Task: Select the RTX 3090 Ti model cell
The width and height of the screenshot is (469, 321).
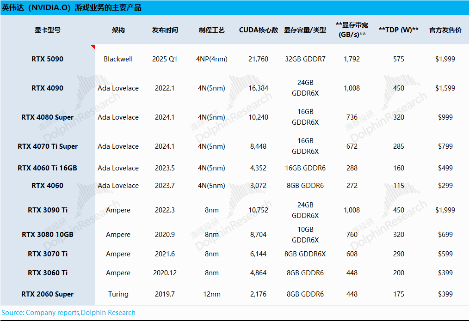Action: [x=48, y=210]
